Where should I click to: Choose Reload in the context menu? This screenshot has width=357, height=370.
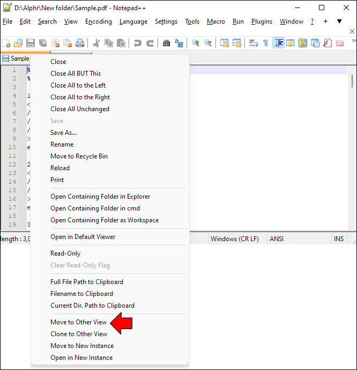pos(110,168)
